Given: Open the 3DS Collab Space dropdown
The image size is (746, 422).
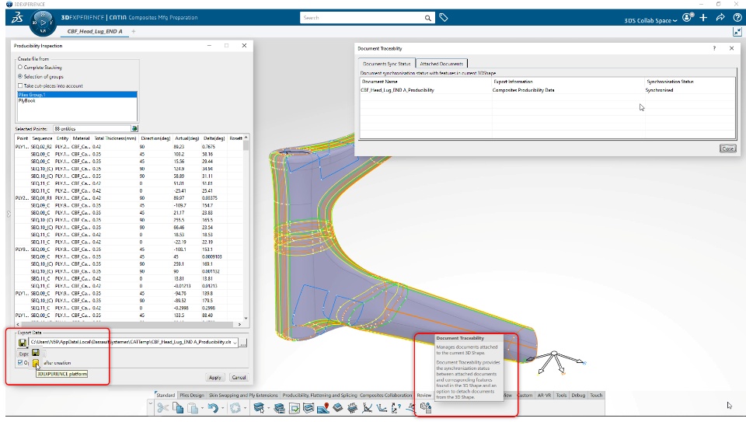Looking at the screenshot, I should coord(650,20).
